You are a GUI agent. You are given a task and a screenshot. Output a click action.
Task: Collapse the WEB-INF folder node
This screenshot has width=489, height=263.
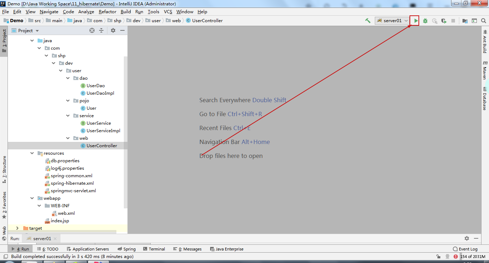[x=39, y=206]
